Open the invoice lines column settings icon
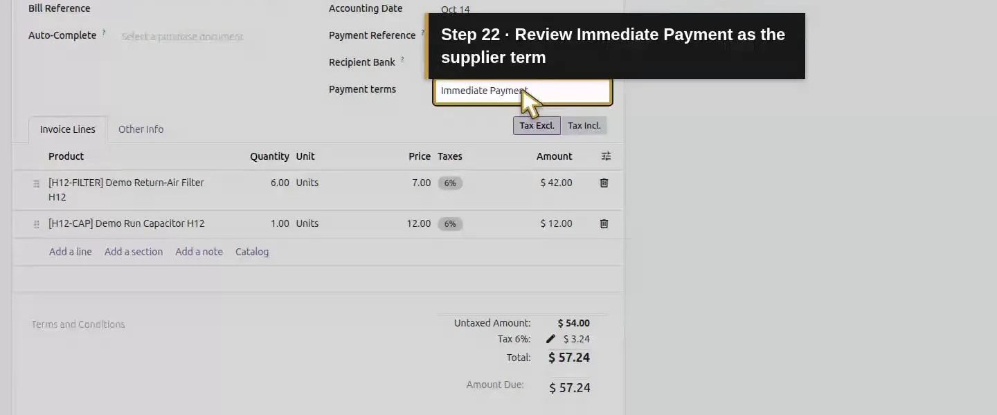 click(x=606, y=156)
